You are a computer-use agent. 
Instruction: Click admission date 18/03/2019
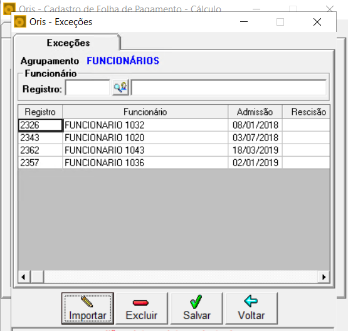point(255,150)
